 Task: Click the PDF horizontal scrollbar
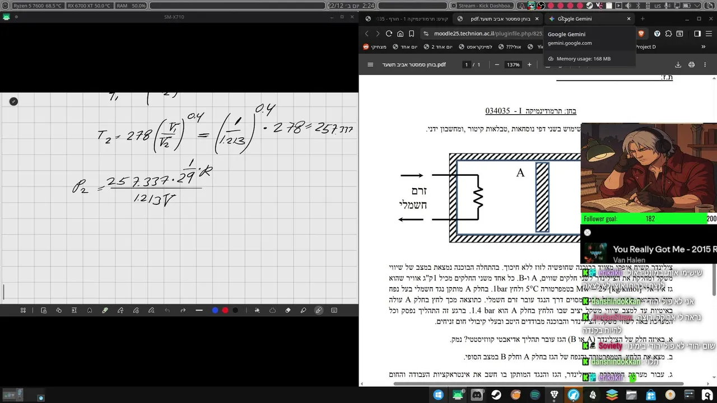click(x=538, y=384)
